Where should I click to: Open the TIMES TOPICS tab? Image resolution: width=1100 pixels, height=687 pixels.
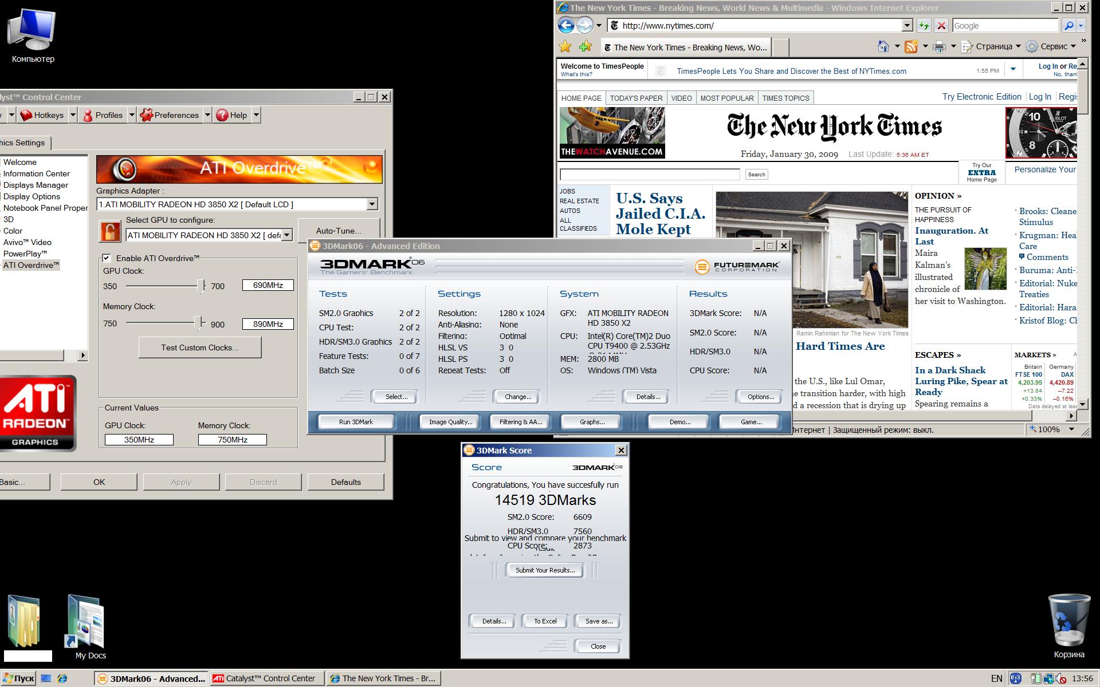[x=785, y=98]
